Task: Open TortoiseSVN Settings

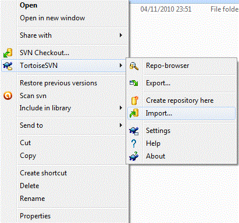Action: tap(158, 131)
